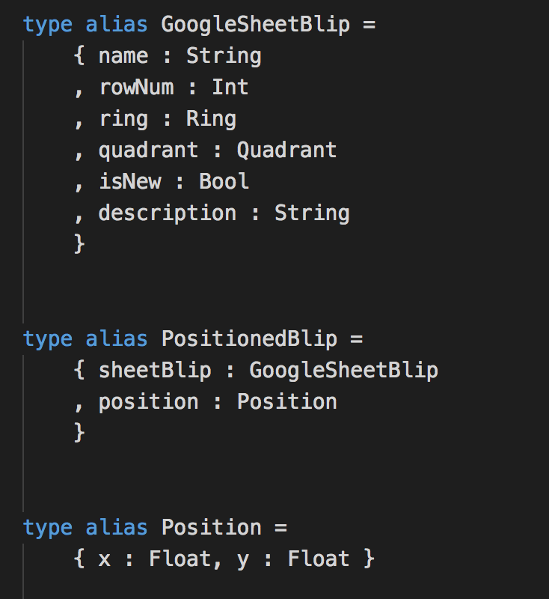Place cursor on the isNew field name
Viewport: 549px width, 599px height.
coord(129,182)
